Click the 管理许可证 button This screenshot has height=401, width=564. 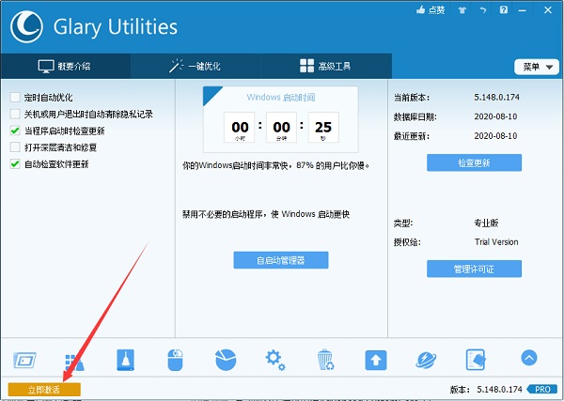coord(474,269)
